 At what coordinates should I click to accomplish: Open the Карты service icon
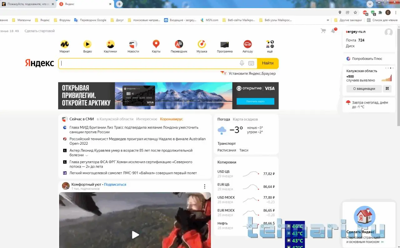pyautogui.click(x=156, y=44)
